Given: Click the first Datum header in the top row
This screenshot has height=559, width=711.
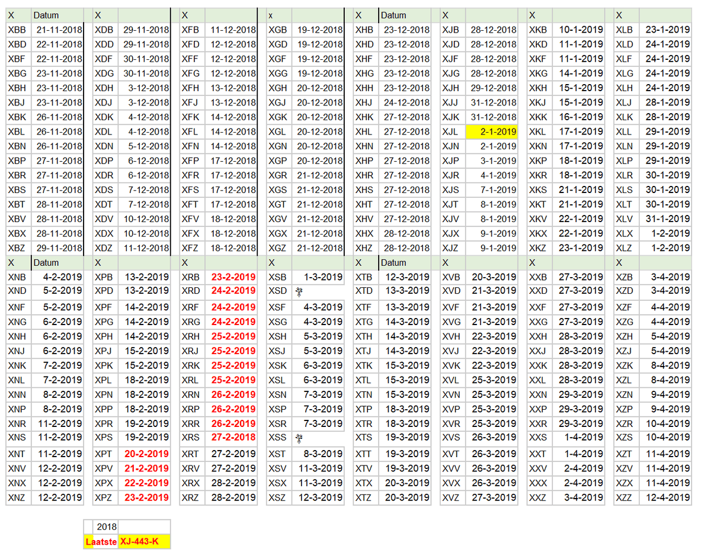Looking at the screenshot, I should 46,15.
